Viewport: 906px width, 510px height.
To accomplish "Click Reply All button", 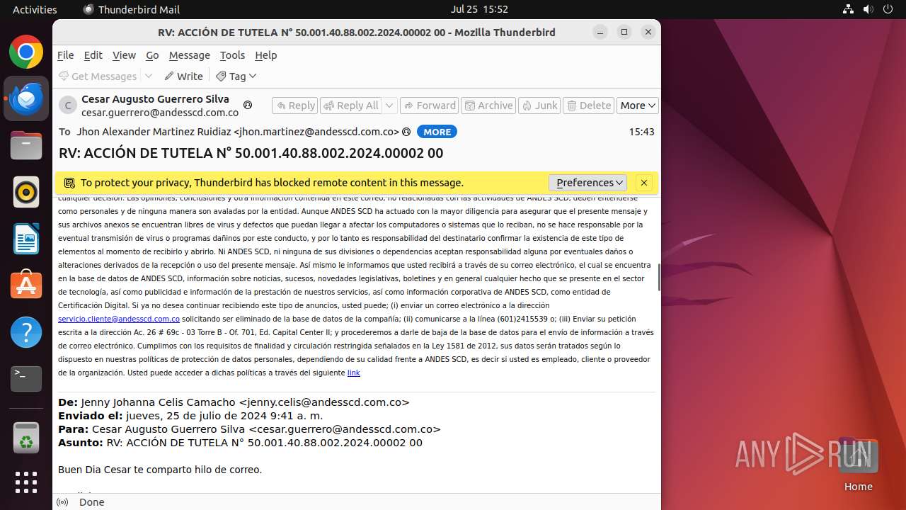I will click(x=351, y=106).
